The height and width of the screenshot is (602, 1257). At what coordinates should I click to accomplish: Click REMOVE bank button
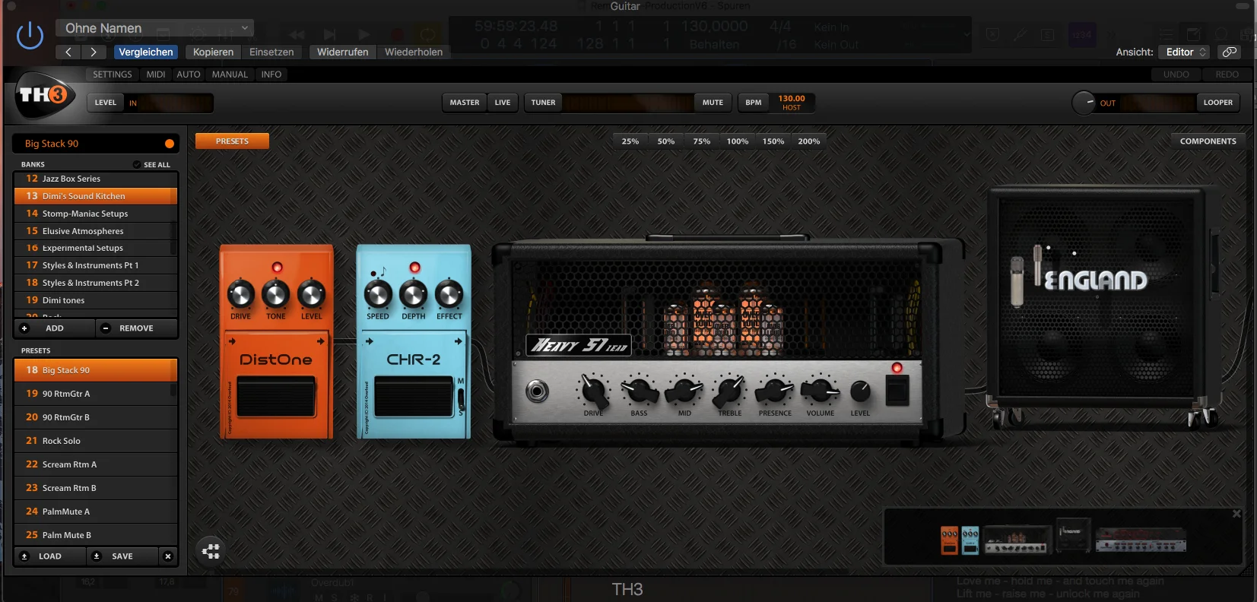tap(136, 328)
